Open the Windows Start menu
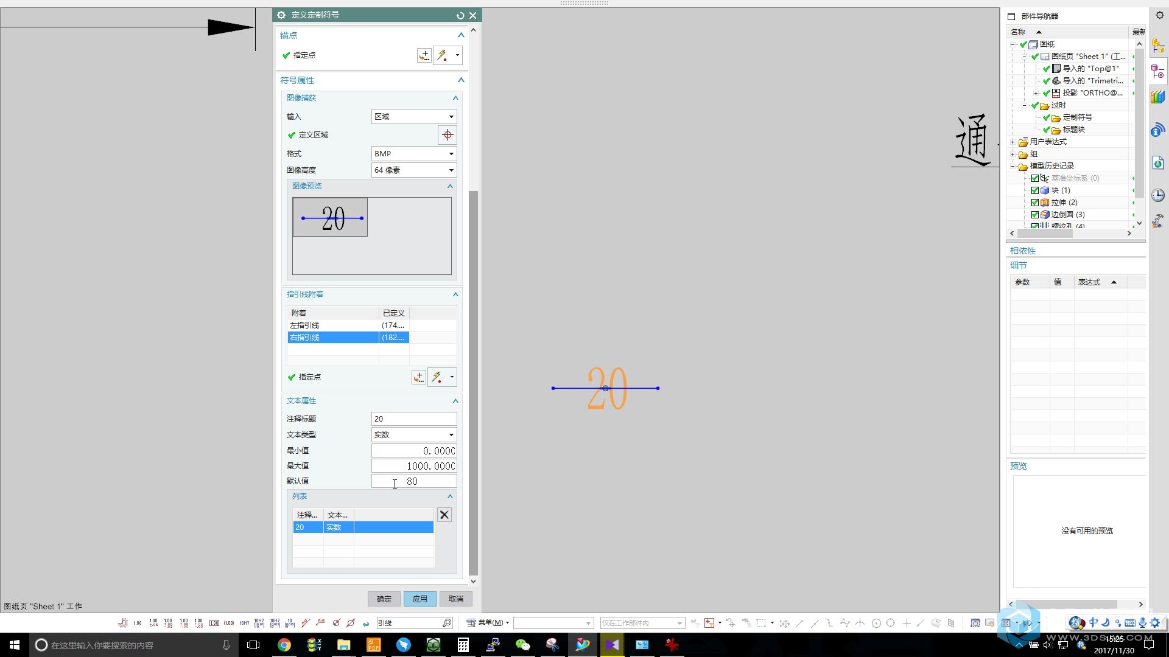This screenshot has width=1169, height=657. tap(15, 645)
